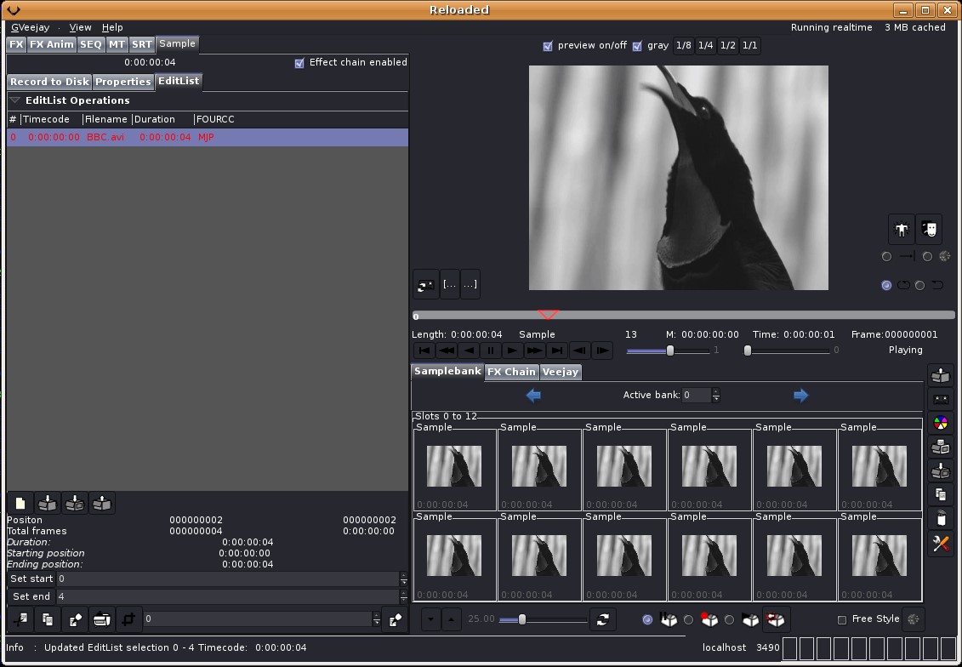
Task: Click the Set end spinner up arrow
Action: point(403,593)
